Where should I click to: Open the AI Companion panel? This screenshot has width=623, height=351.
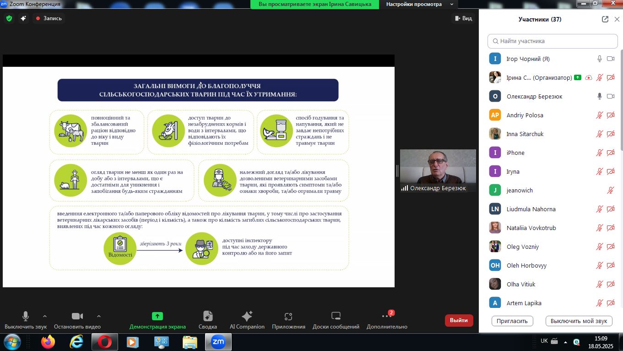pyautogui.click(x=247, y=320)
